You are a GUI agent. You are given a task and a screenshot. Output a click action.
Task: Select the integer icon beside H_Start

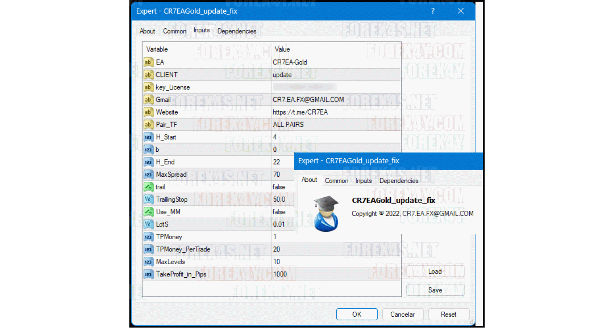click(148, 137)
